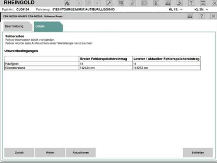Go to the Rheingold home screen
This screenshot has height=163, width=217.
coord(67,3)
